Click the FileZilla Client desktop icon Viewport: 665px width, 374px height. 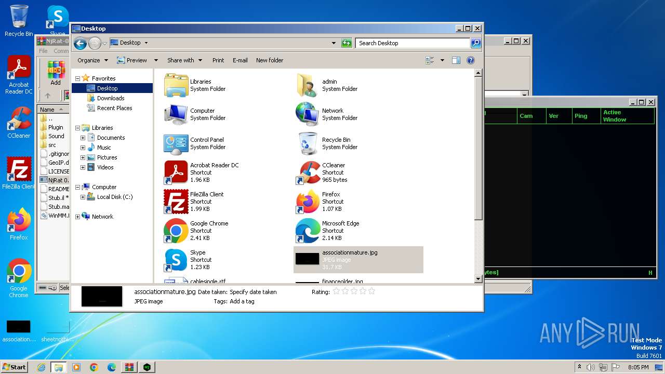click(19, 173)
